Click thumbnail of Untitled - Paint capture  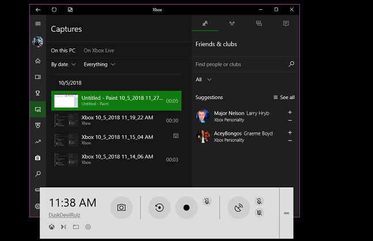coord(66,101)
